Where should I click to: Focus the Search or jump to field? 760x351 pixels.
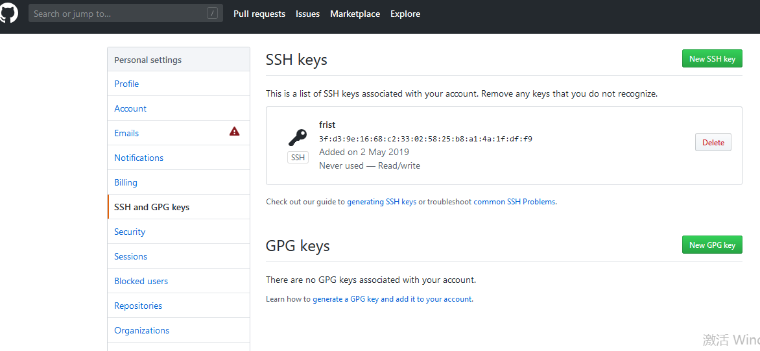click(x=117, y=14)
